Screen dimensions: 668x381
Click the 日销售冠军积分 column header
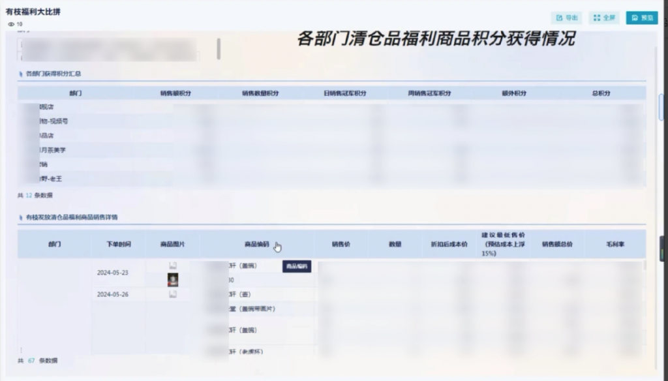coord(345,93)
